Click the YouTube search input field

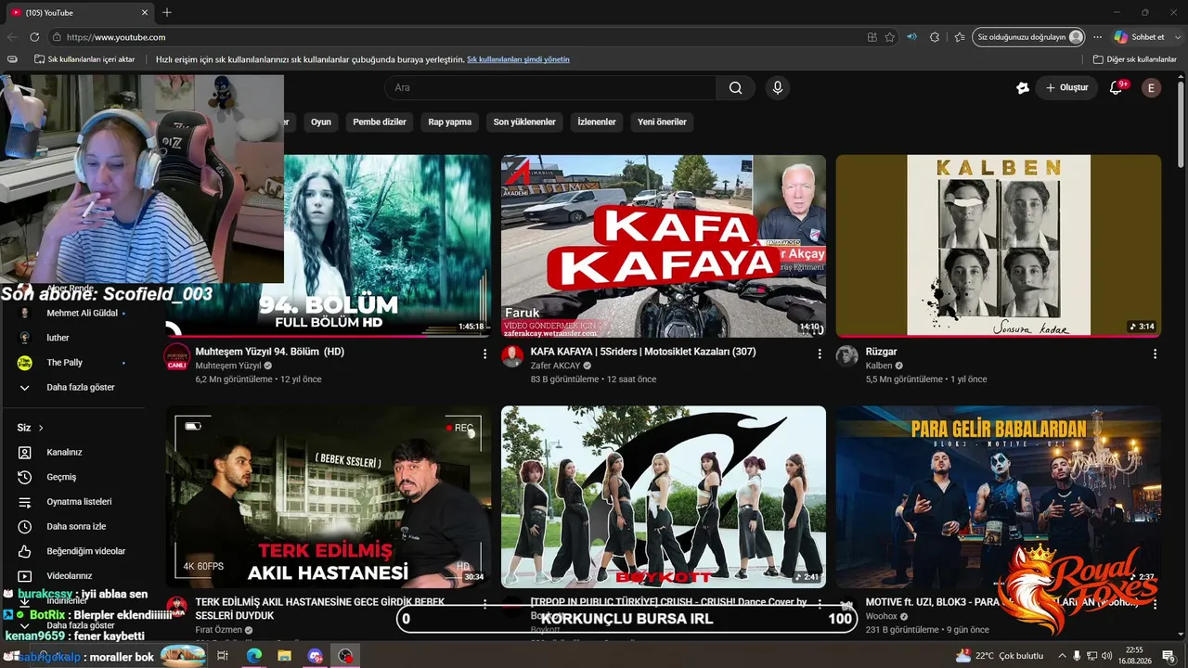point(550,88)
